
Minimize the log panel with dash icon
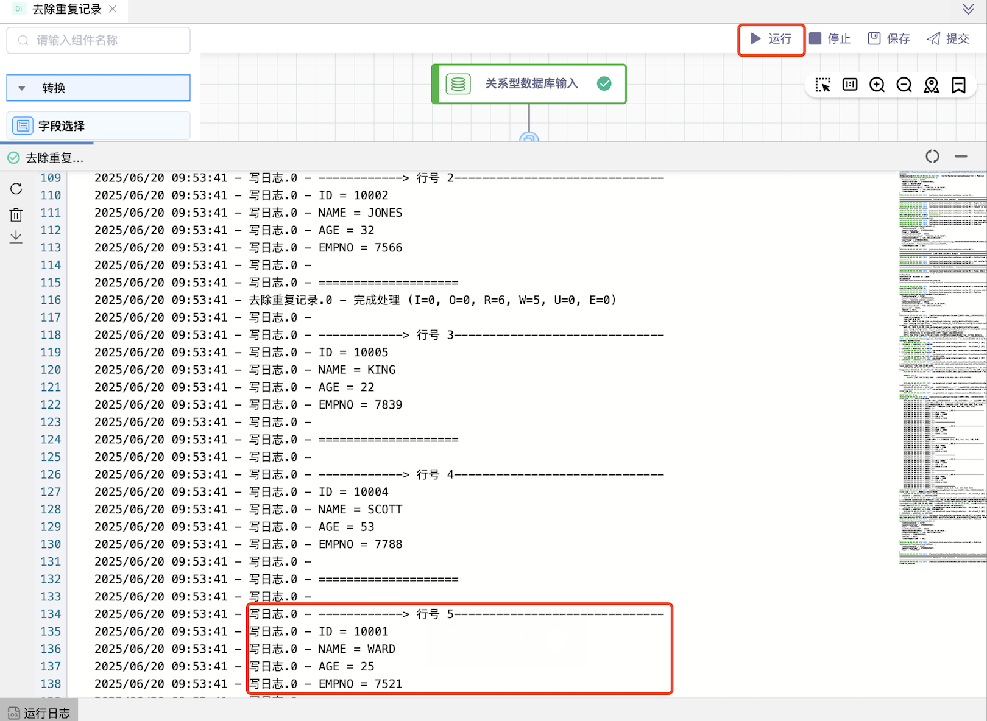pos(961,157)
